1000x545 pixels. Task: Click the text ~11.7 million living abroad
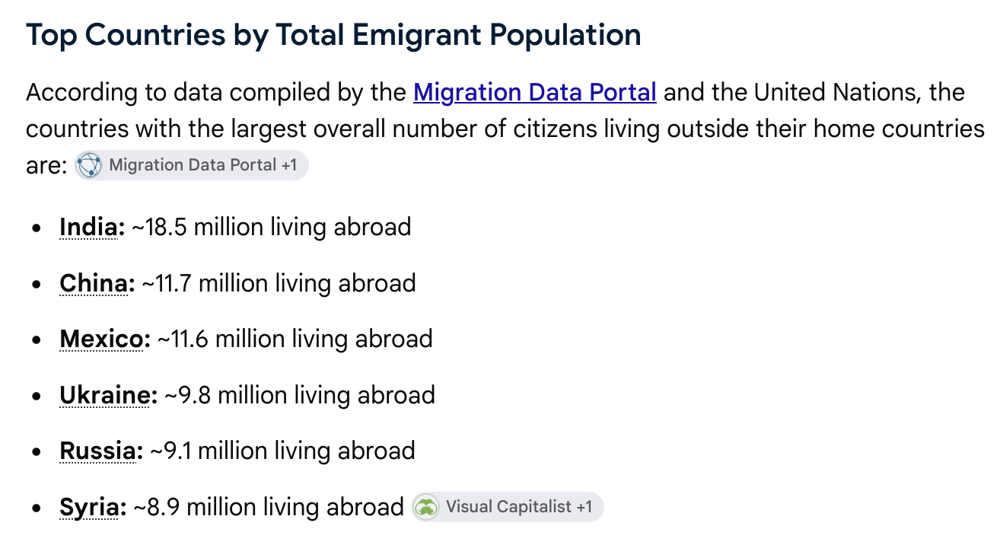click(279, 283)
